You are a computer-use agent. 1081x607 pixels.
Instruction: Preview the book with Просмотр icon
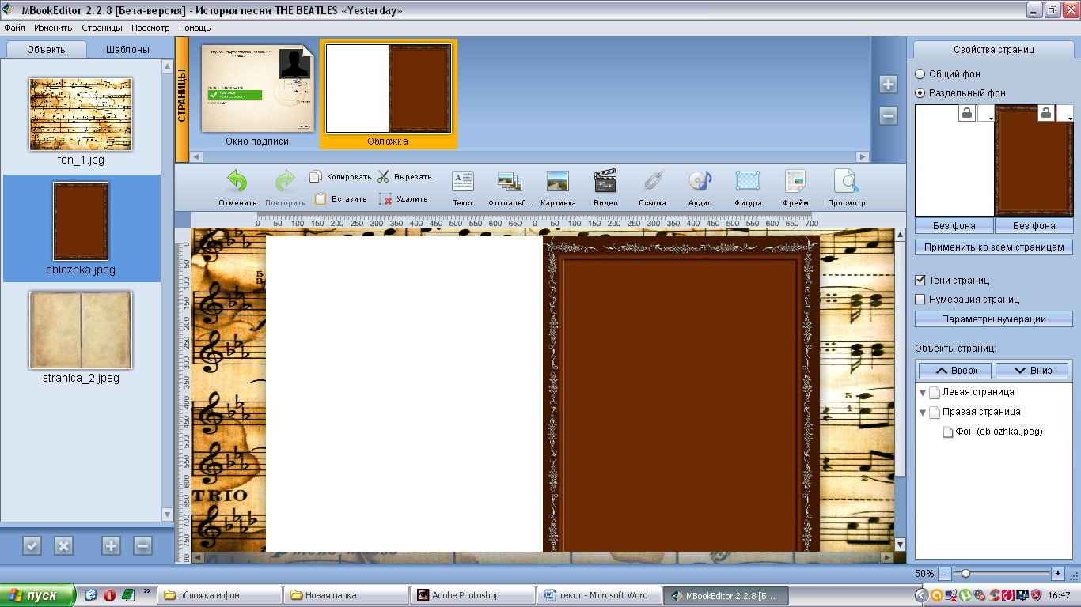pos(846,181)
